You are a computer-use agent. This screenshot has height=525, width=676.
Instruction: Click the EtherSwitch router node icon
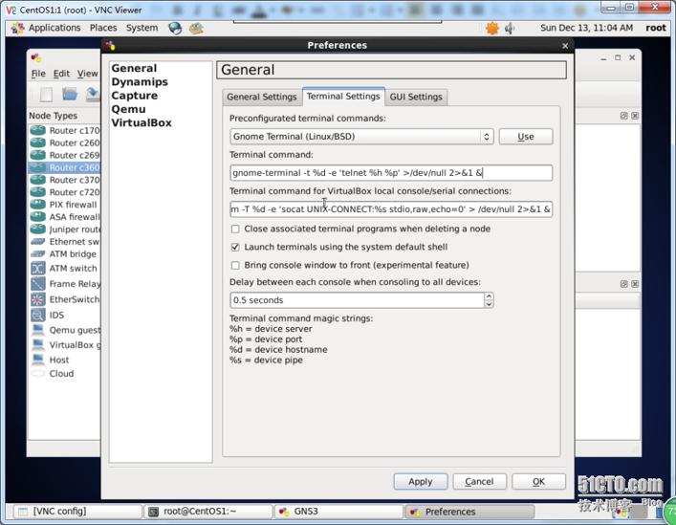click(x=37, y=299)
